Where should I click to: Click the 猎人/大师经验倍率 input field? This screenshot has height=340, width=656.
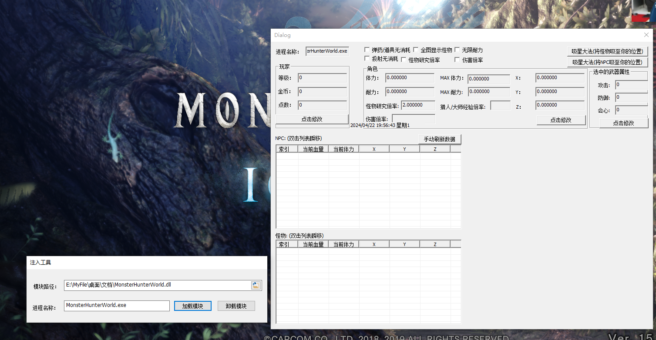[501, 105]
